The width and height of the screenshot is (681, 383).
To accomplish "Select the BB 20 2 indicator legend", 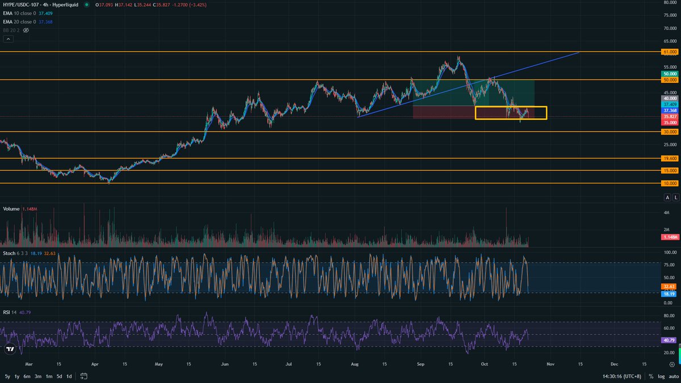I will coord(11,30).
